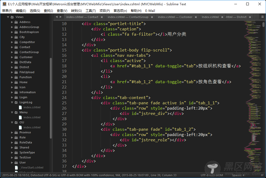Image resolution: width=266 pixels, height=178 pixels.
Task: Close the index.cshtml — Customer tab
Action: point(196,17)
